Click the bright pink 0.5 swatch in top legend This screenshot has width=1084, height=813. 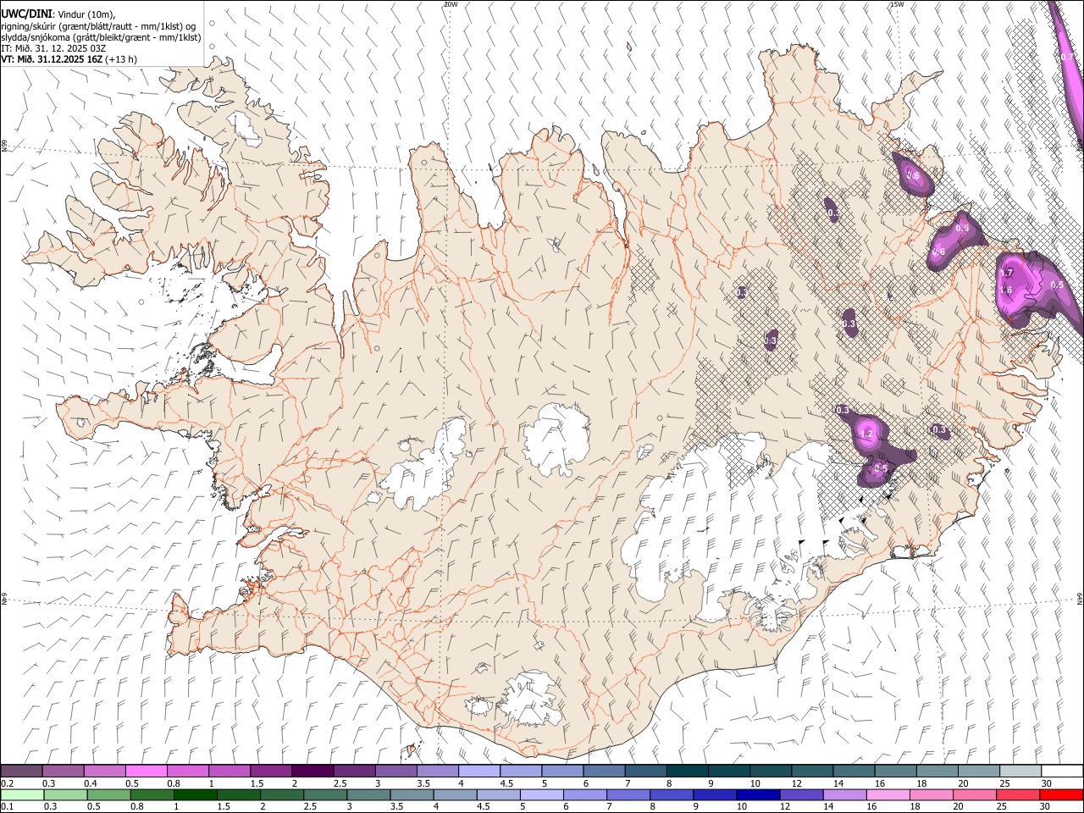coord(147,771)
